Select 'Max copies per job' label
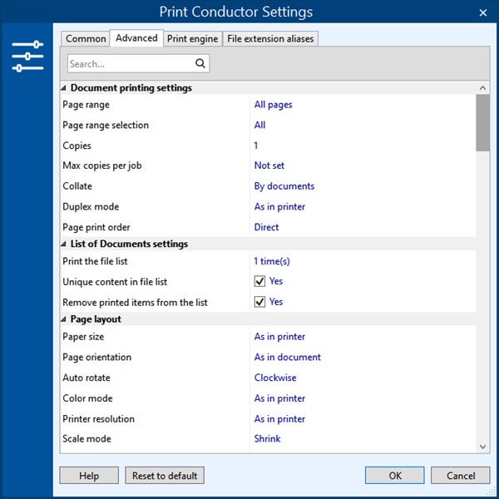The image size is (499, 499). 102,166
